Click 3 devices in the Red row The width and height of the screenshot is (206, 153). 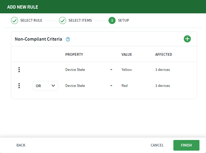[162, 86]
